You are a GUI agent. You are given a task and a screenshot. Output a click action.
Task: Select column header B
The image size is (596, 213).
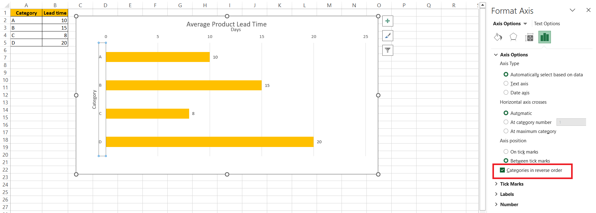55,5
